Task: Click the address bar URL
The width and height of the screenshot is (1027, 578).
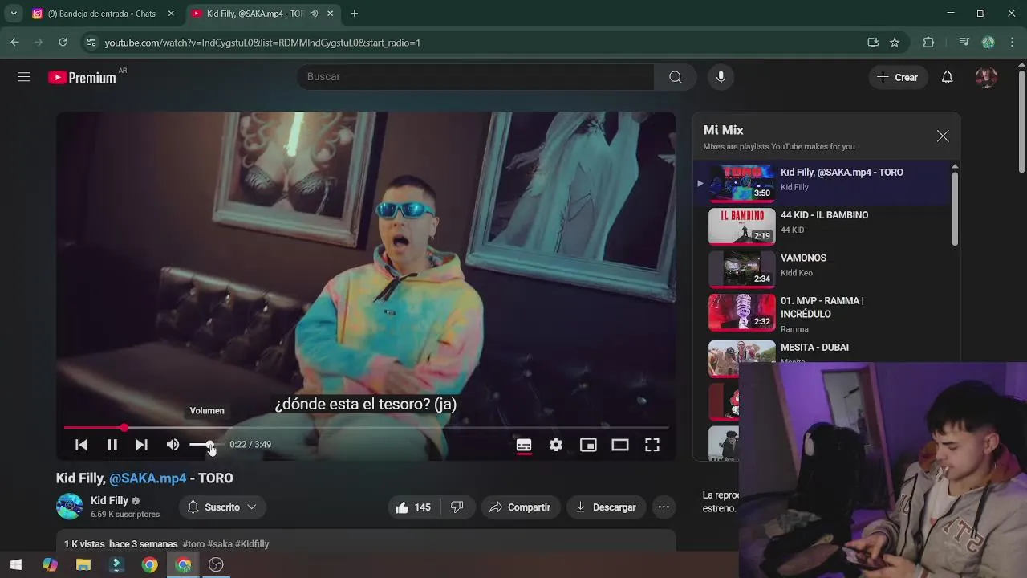Action: [262, 43]
